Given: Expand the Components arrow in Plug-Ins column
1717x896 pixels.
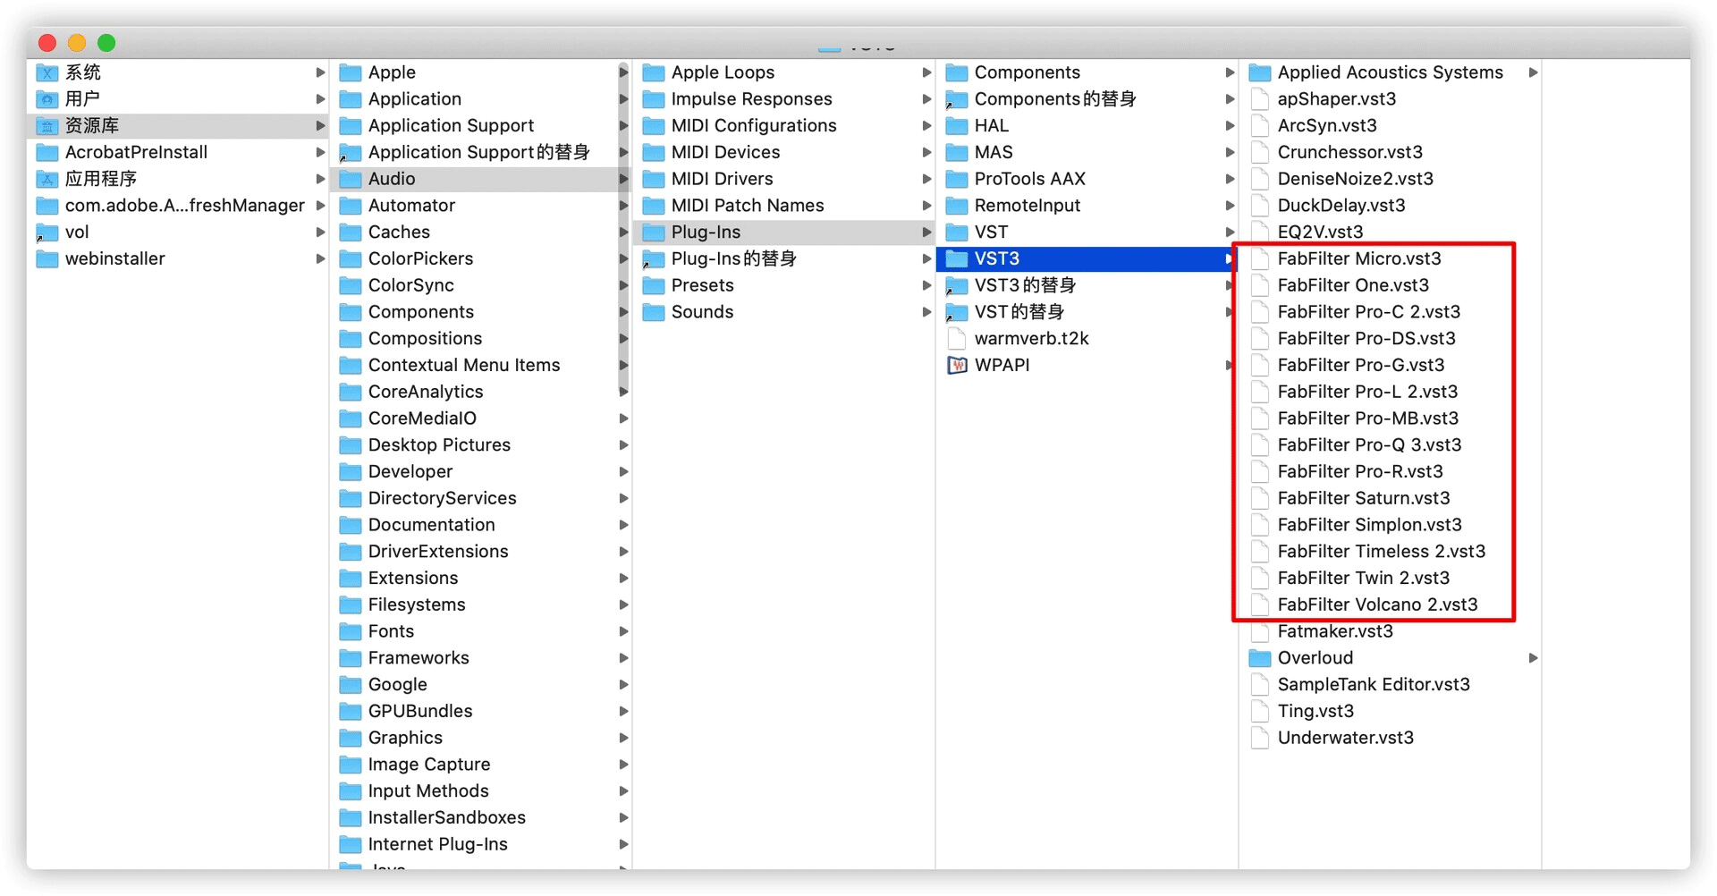Looking at the screenshot, I should click(x=1230, y=72).
